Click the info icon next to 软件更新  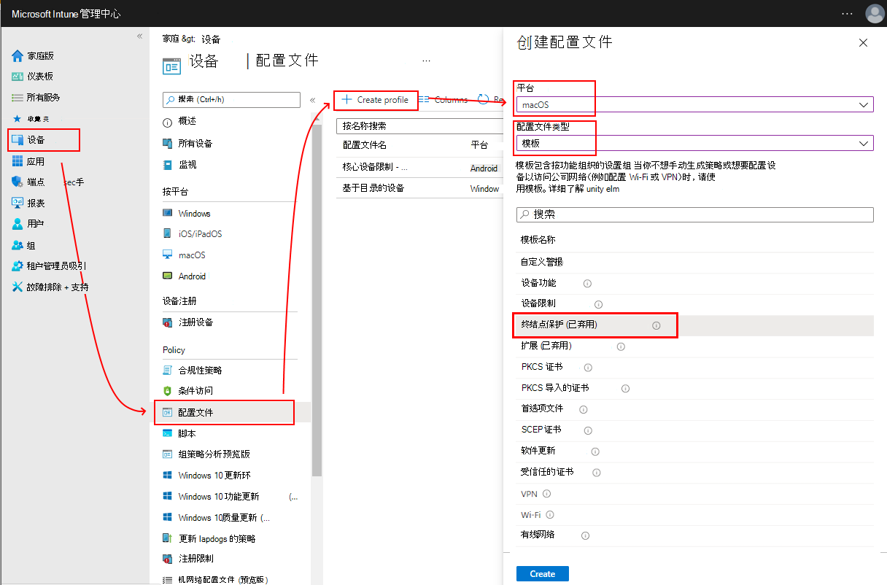coord(594,452)
